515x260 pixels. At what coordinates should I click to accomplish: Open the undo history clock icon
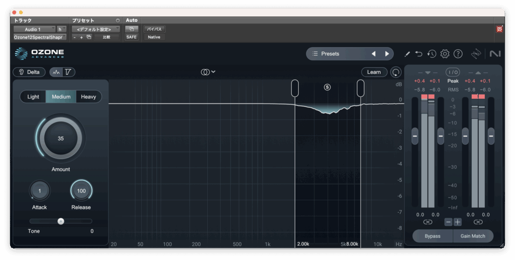click(432, 54)
